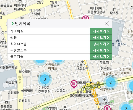Click subway exit 1 marker

coord(99,87)
